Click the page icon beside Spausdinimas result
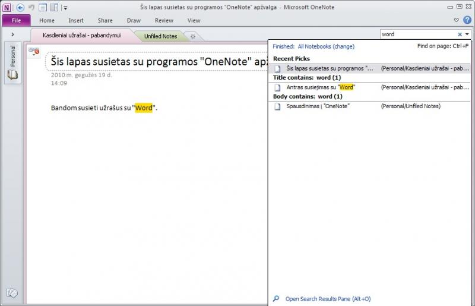 point(277,106)
